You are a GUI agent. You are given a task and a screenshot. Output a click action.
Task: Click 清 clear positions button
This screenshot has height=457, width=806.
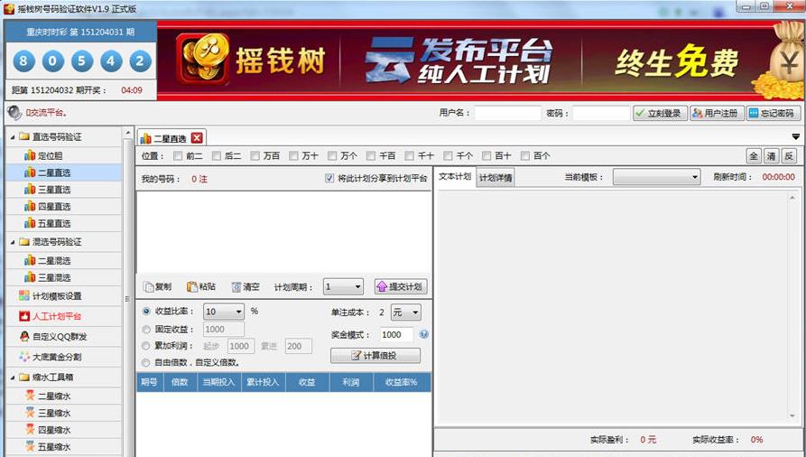pyautogui.click(x=771, y=156)
